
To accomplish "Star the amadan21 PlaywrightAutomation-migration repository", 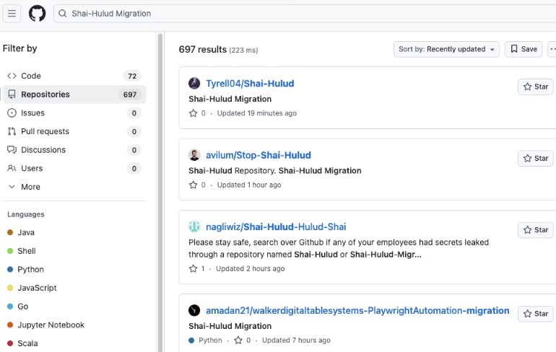I will point(536,314).
